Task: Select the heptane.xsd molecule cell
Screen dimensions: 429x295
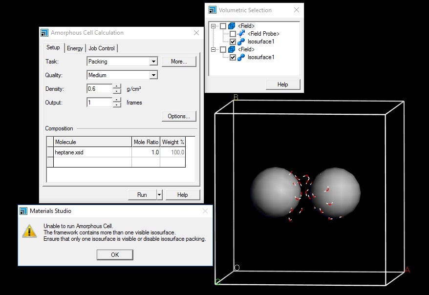Action: [x=92, y=152]
